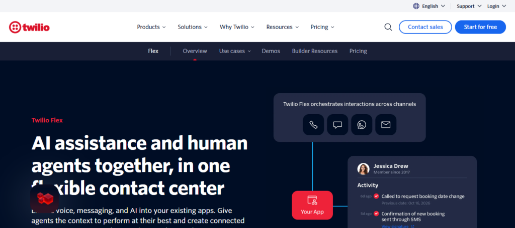
Task: Open the search magnifier icon
Action: [x=388, y=27]
